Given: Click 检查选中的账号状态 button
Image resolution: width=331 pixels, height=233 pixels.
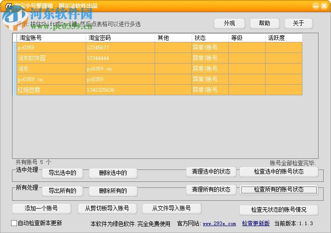Looking at the screenshot, I should pos(279,172).
